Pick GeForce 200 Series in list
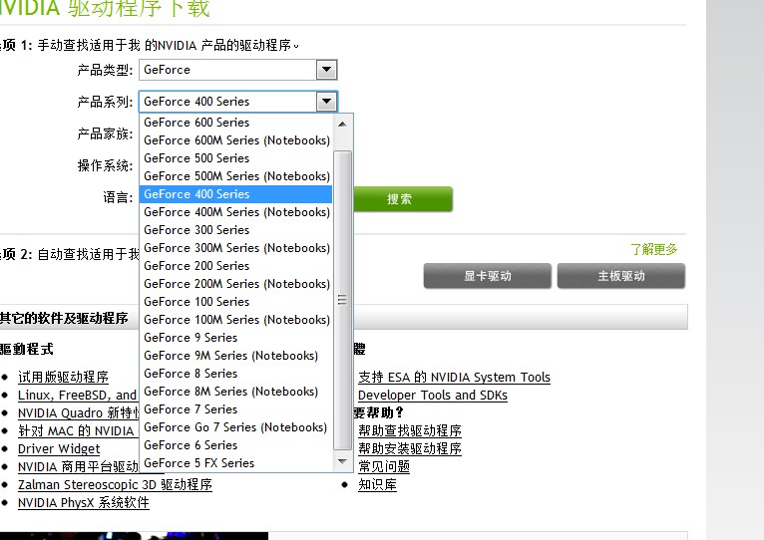764x540 pixels. point(235,266)
